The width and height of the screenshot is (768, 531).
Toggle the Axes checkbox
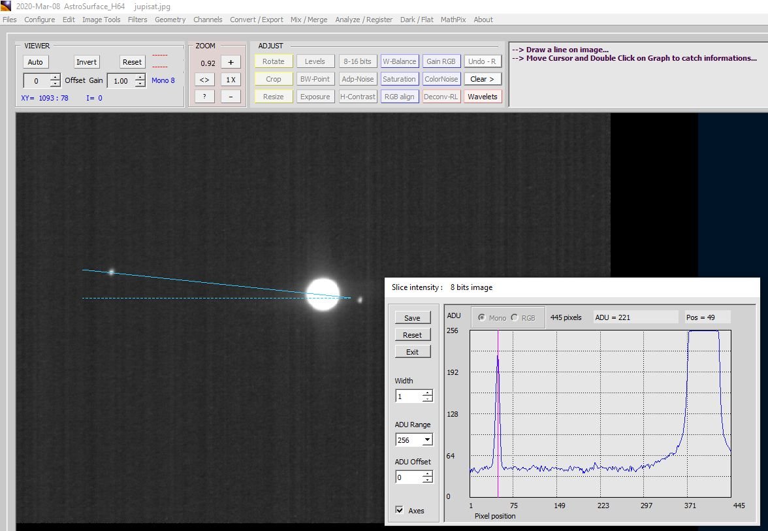[x=400, y=510]
